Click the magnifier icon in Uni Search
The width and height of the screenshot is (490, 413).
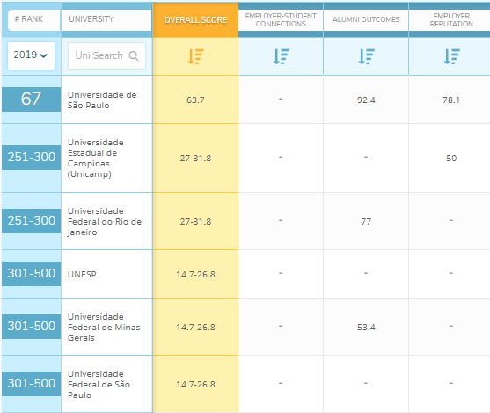134,55
